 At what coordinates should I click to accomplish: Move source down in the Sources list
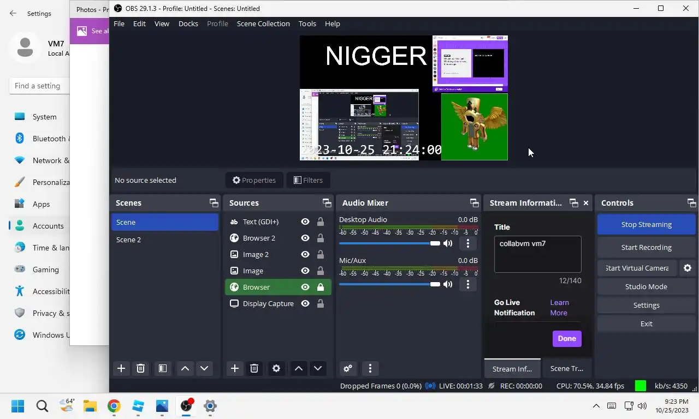[x=318, y=368]
